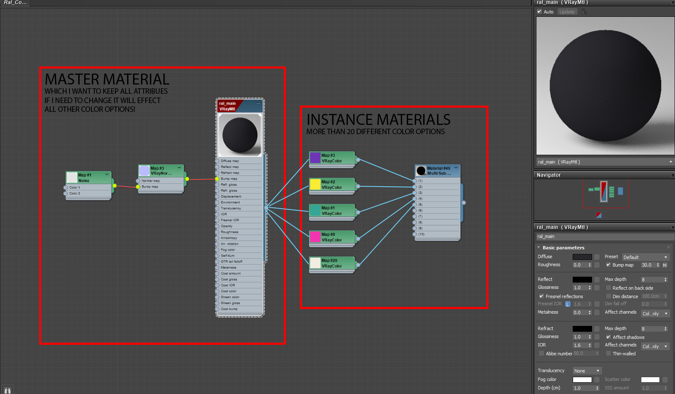Click the Diffuse map input socket on ral_main
Screen dimensions: 675x394
click(x=217, y=161)
